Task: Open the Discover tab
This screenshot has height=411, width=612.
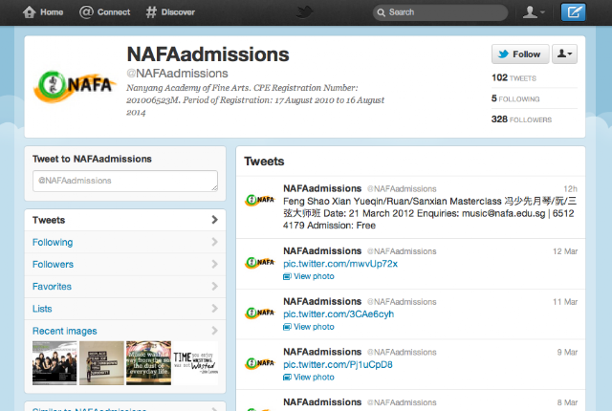Action: pyautogui.click(x=170, y=12)
